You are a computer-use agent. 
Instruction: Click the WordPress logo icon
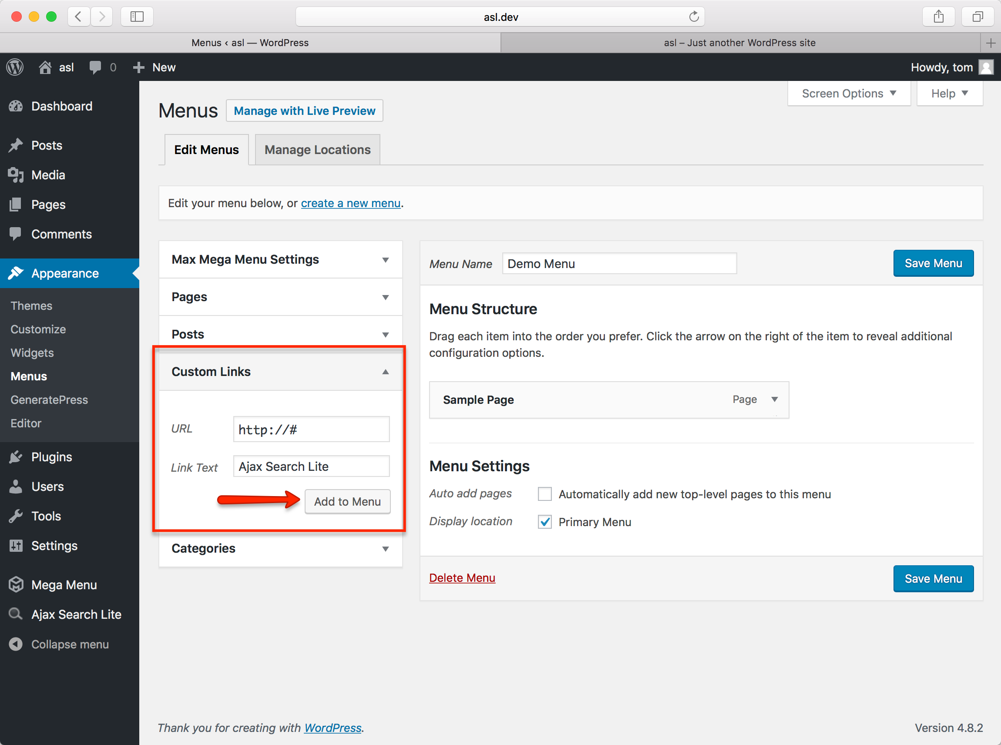pos(15,67)
